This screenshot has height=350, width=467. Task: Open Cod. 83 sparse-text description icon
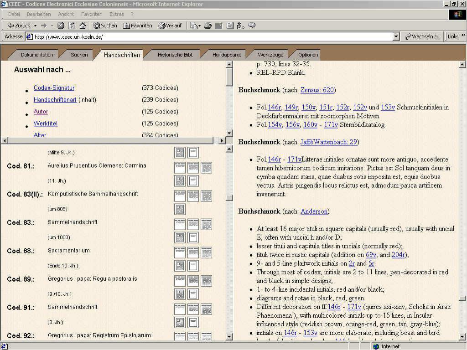[180, 224]
